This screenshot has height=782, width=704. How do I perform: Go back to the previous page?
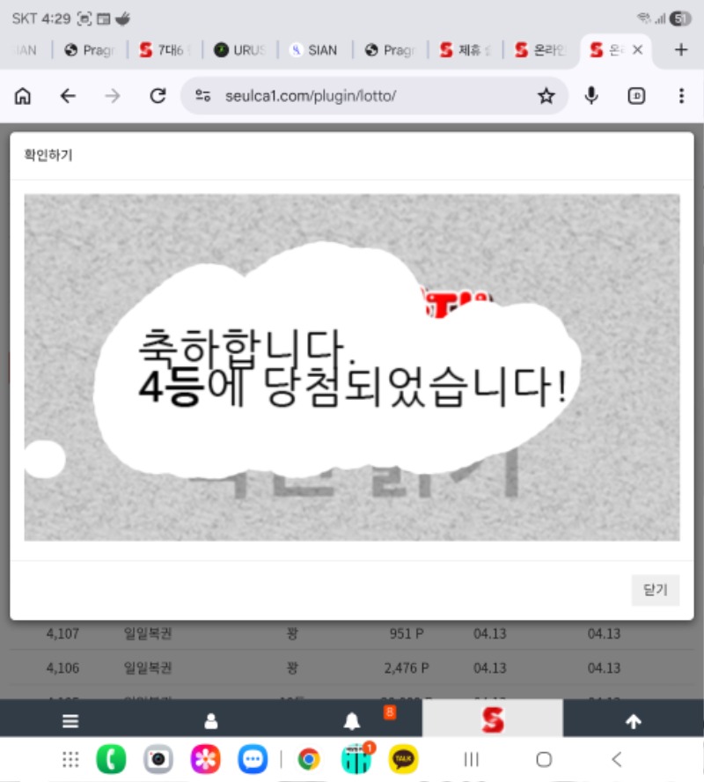point(68,96)
